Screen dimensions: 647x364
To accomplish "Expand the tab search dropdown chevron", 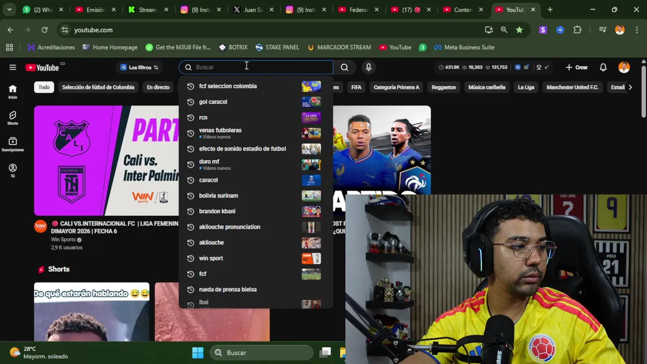I will click(x=10, y=10).
